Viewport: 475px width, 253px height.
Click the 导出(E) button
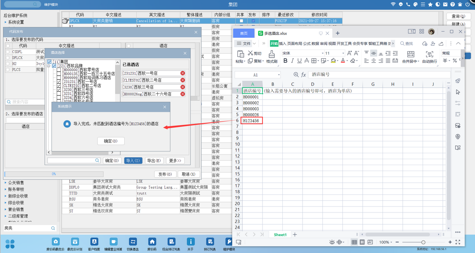pos(154,161)
